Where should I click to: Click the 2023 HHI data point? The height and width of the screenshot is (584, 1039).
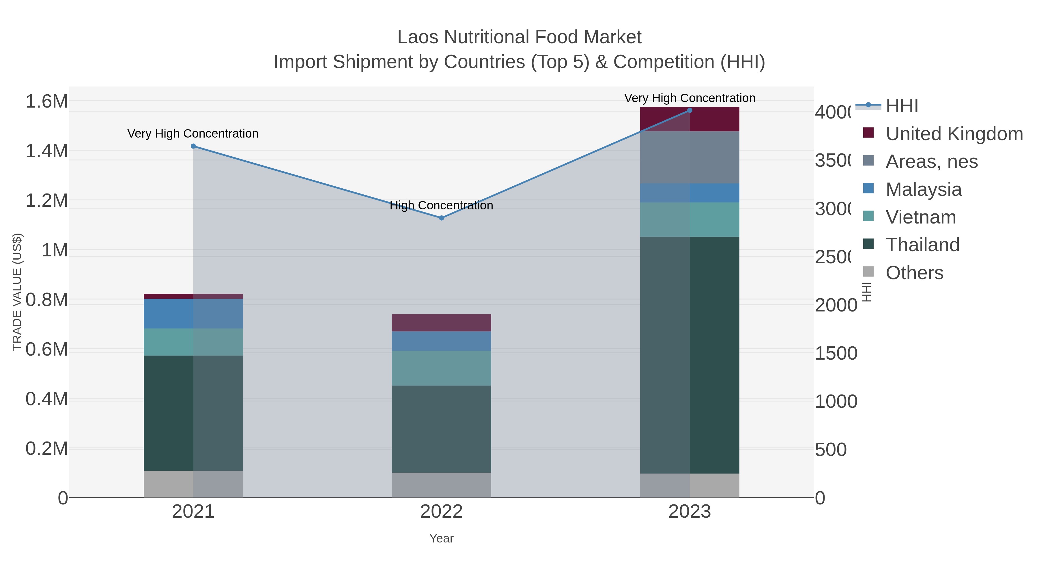click(x=690, y=110)
